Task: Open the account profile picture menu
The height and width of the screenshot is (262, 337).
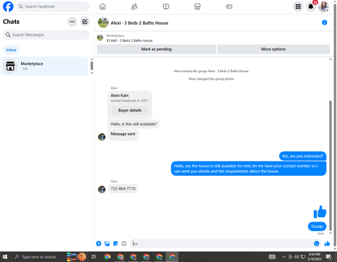Action: [324, 7]
